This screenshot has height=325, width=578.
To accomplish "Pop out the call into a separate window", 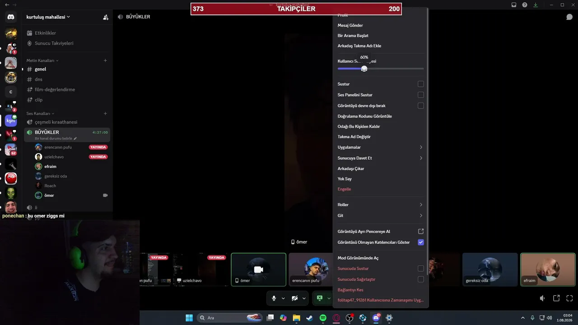I will (x=556, y=298).
